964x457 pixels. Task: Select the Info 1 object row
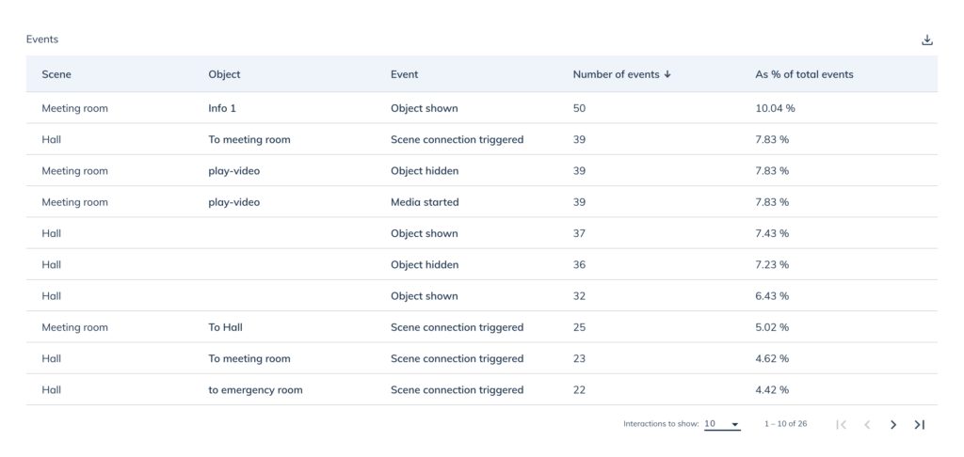(482, 108)
